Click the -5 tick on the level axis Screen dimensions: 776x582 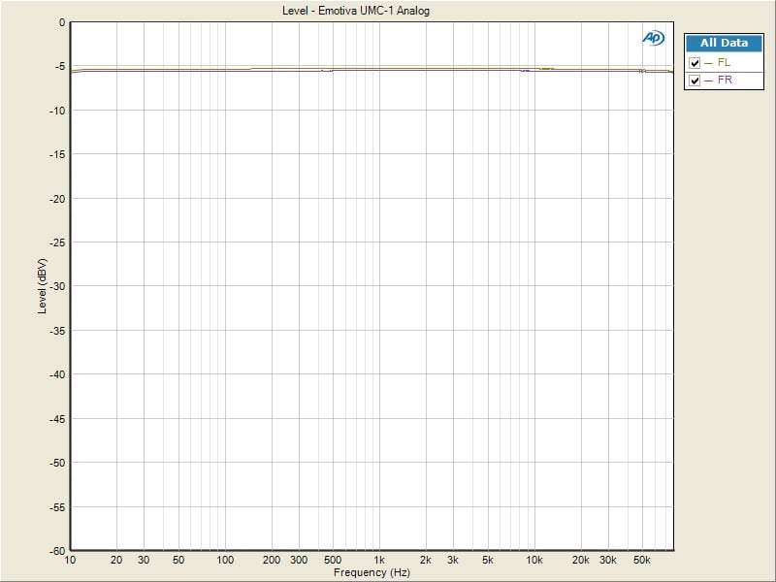[x=59, y=67]
